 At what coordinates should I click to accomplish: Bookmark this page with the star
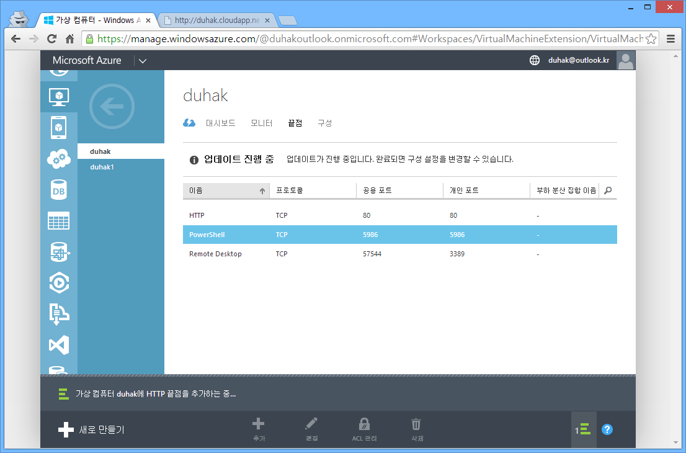pos(651,39)
